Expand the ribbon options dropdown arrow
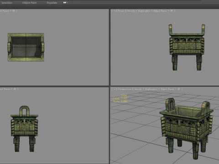 (68, 3)
